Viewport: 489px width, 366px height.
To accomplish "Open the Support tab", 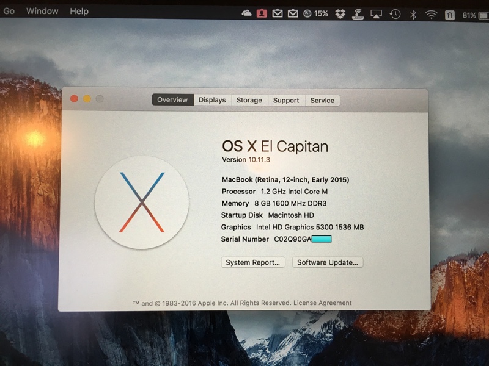I will point(286,100).
